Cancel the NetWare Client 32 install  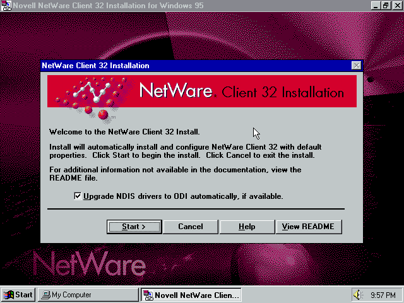click(x=191, y=227)
